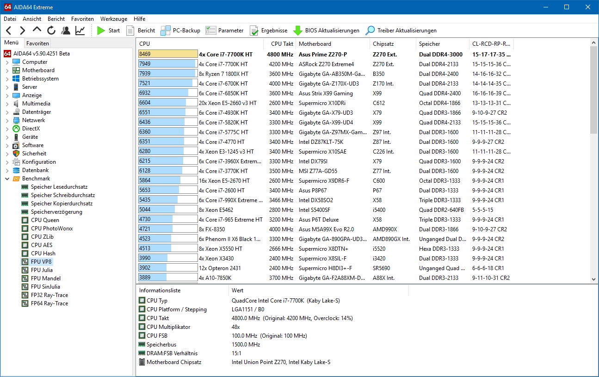Image resolution: width=599 pixels, height=377 pixels.
Task: Select FP64 Ray-Trace benchmark icon
Action: [25, 303]
